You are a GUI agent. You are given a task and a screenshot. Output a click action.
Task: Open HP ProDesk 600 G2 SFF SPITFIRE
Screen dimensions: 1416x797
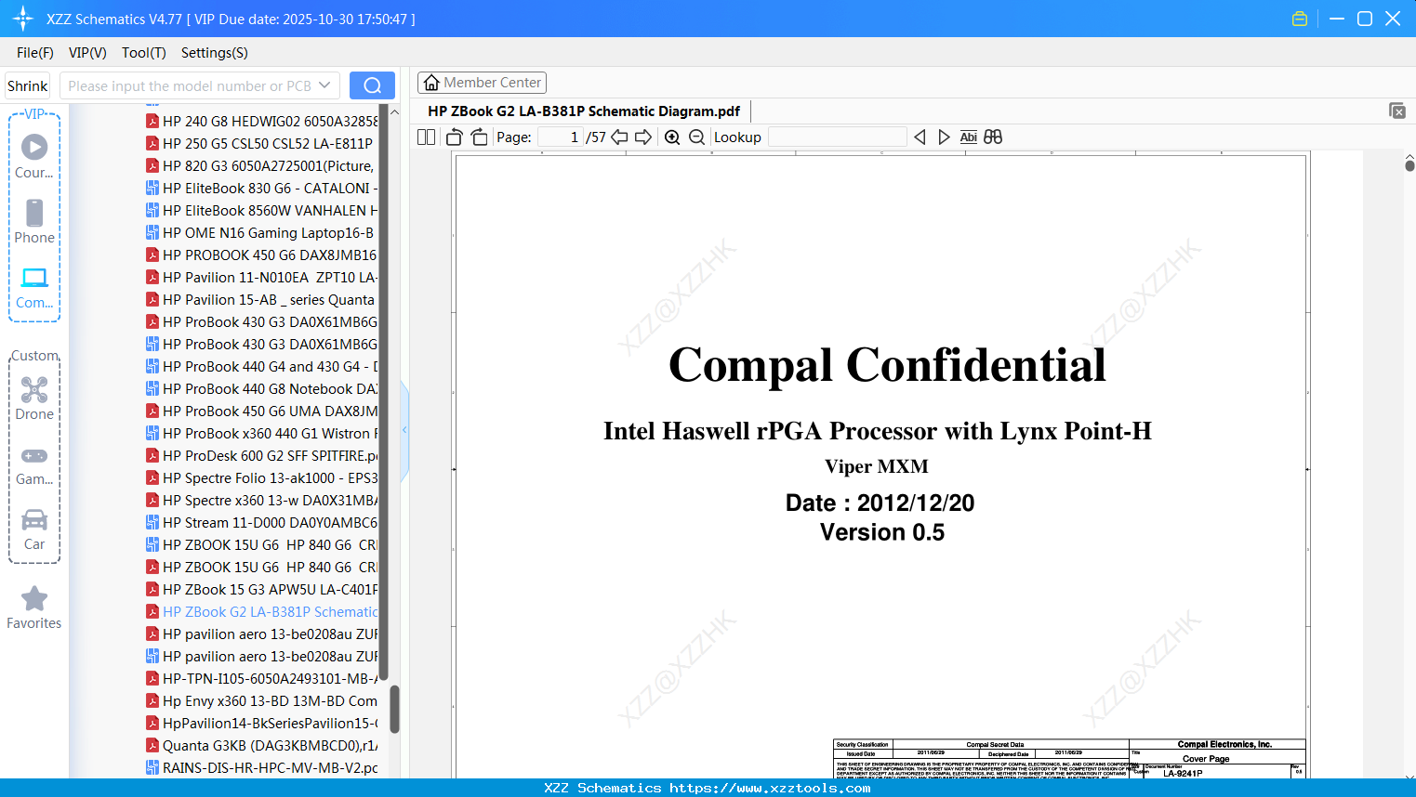click(x=262, y=455)
